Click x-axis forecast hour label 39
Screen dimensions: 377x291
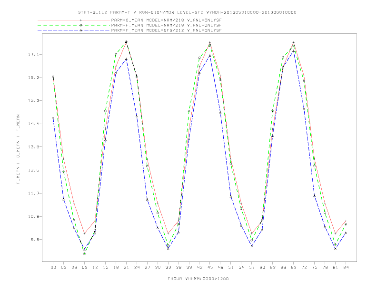pos(189,267)
